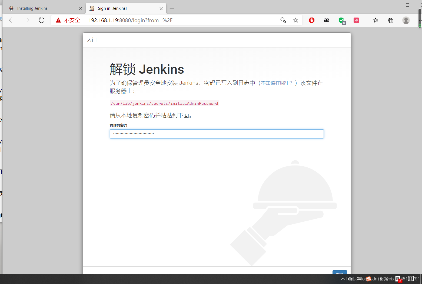Click the address bar URL
Viewport: 422px width, 284px height.
pos(130,20)
